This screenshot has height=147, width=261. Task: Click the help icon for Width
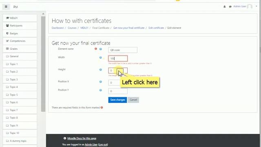tap(101, 58)
